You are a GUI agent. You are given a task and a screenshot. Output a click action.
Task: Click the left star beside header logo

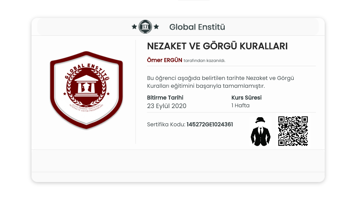tap(134, 27)
